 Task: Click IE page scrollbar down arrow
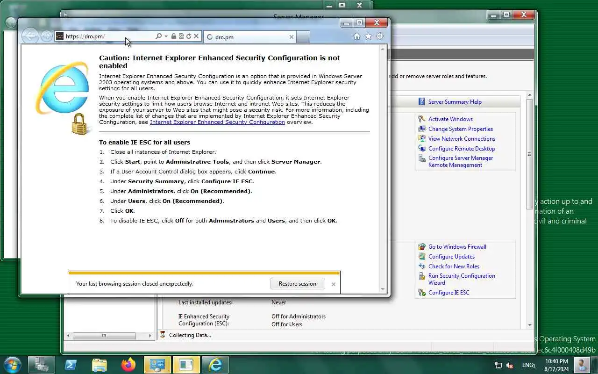384,289
